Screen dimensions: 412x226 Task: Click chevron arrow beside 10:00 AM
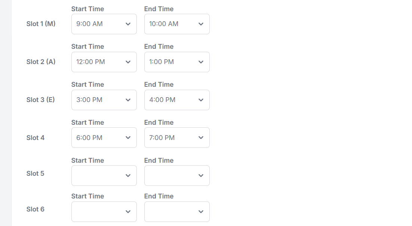[x=201, y=24]
